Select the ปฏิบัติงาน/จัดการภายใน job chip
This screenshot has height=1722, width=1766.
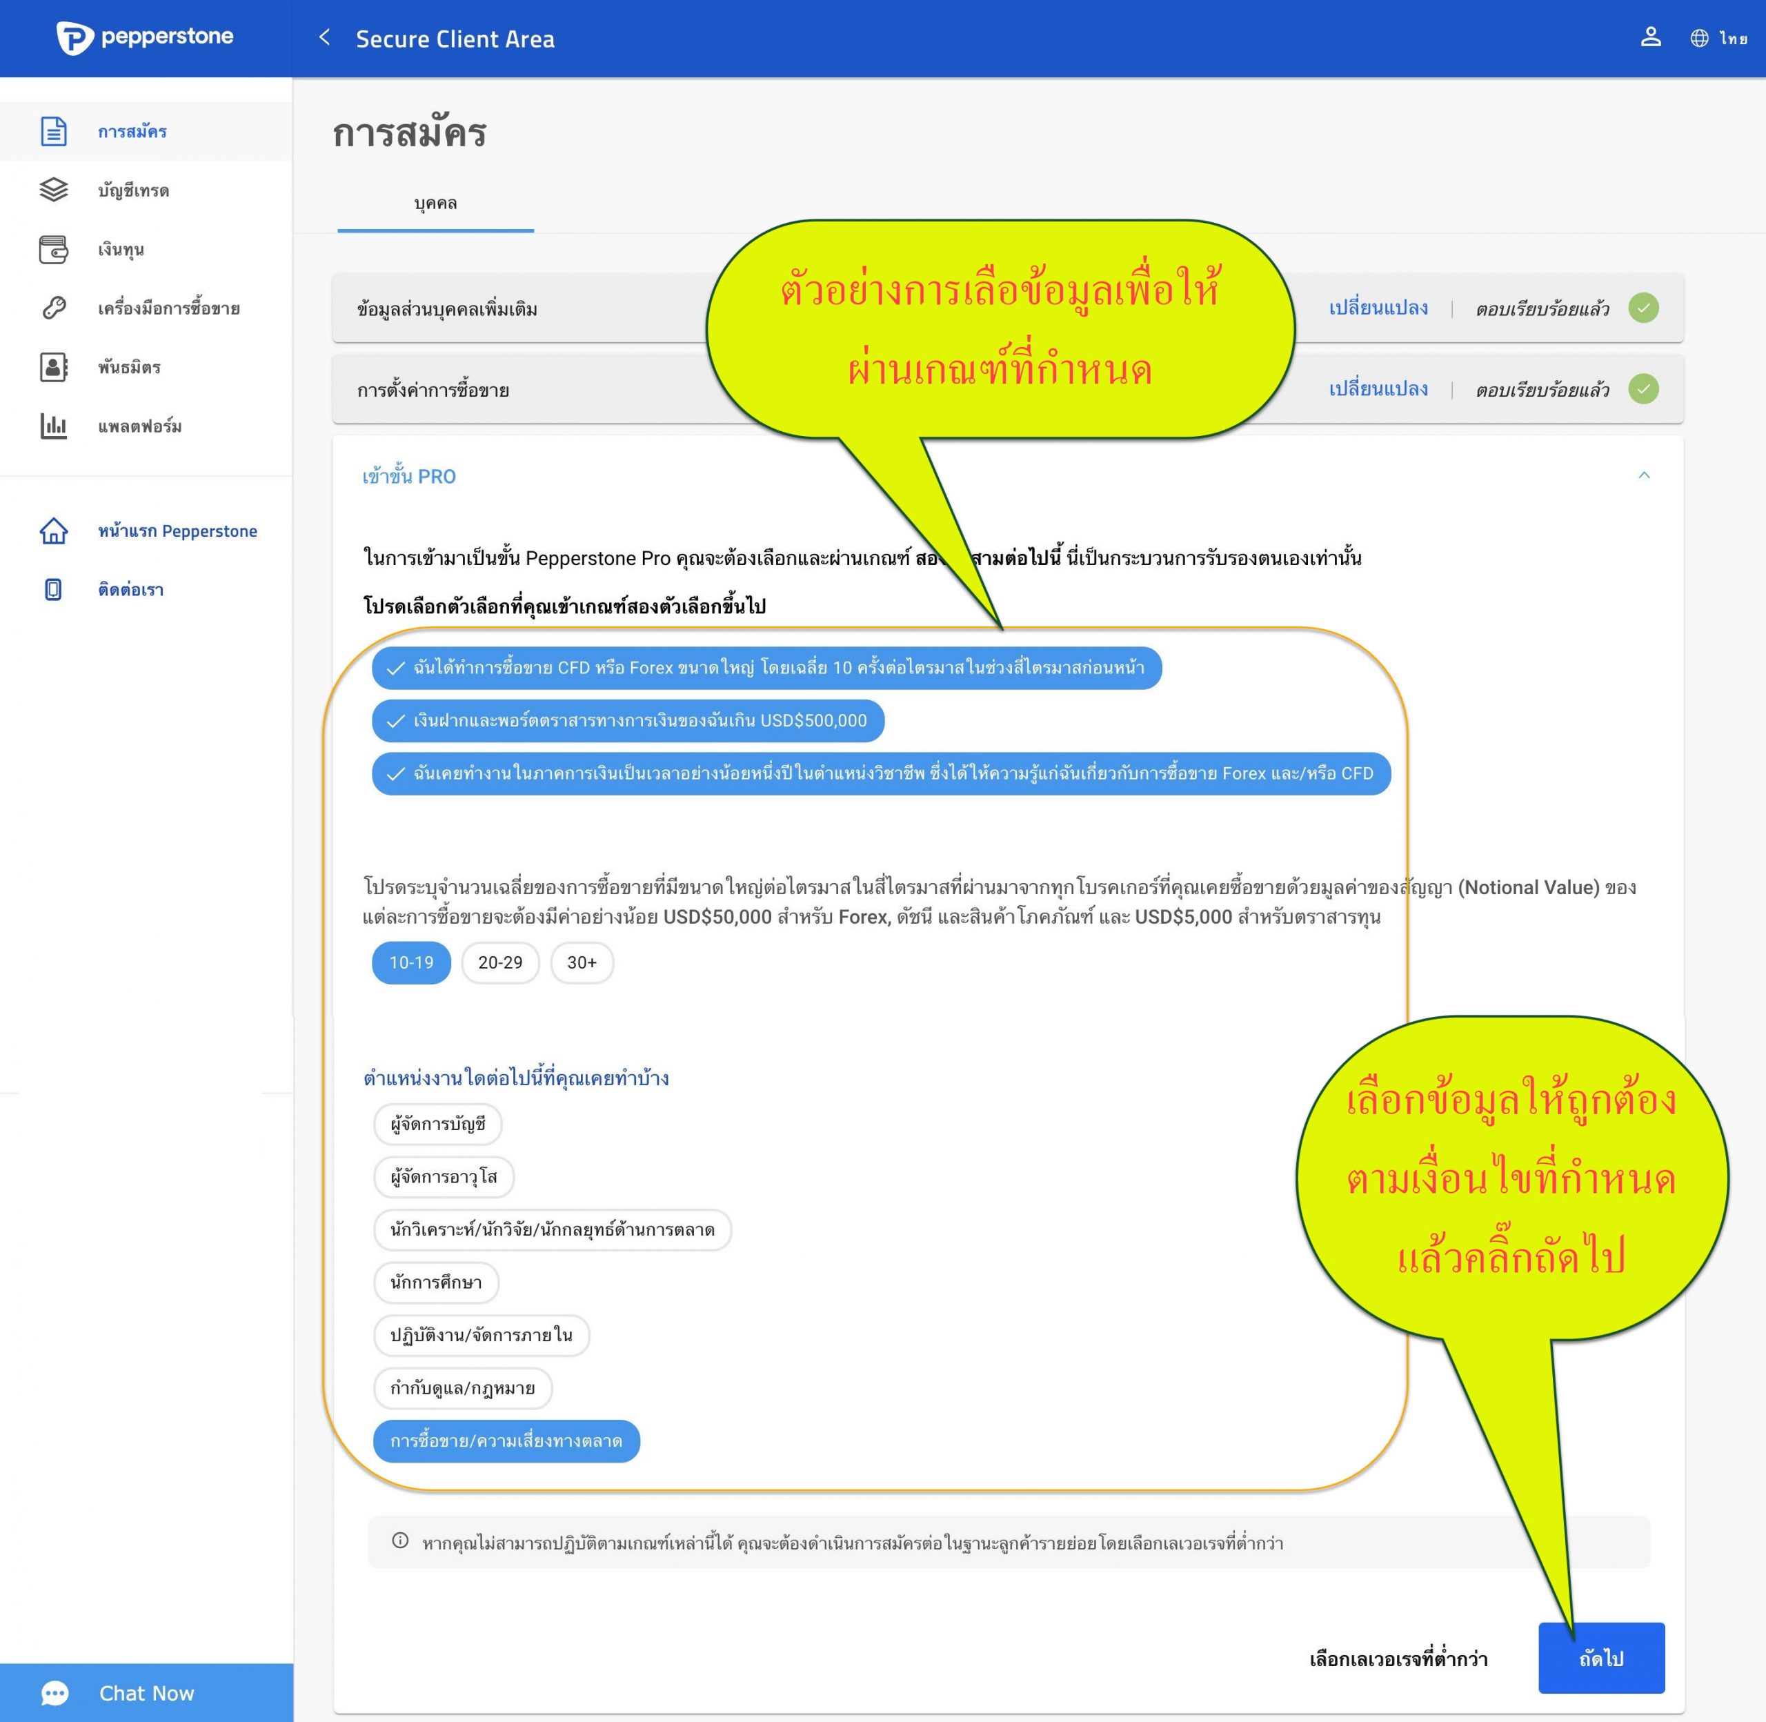(x=481, y=1335)
